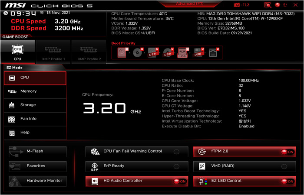Click the CPU Core Voltage value 1.032V
Viewport: 304px width, 195px height.
(x=245, y=101)
